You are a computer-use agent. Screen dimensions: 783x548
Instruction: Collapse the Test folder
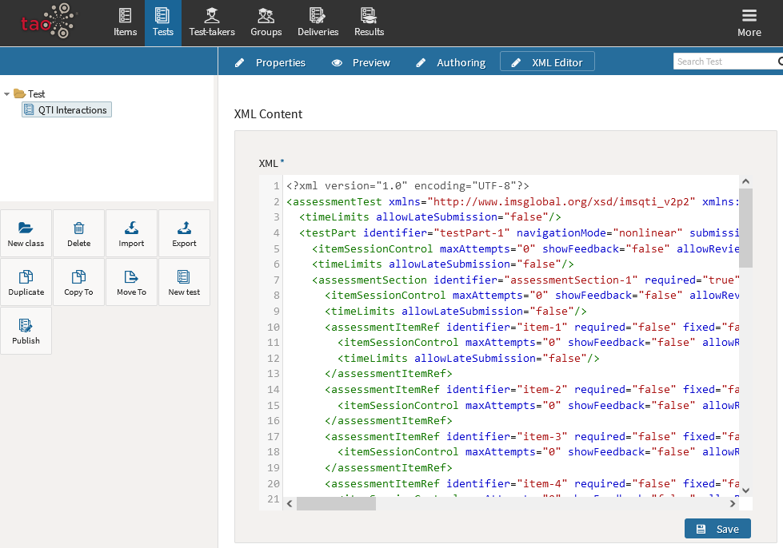click(x=7, y=93)
